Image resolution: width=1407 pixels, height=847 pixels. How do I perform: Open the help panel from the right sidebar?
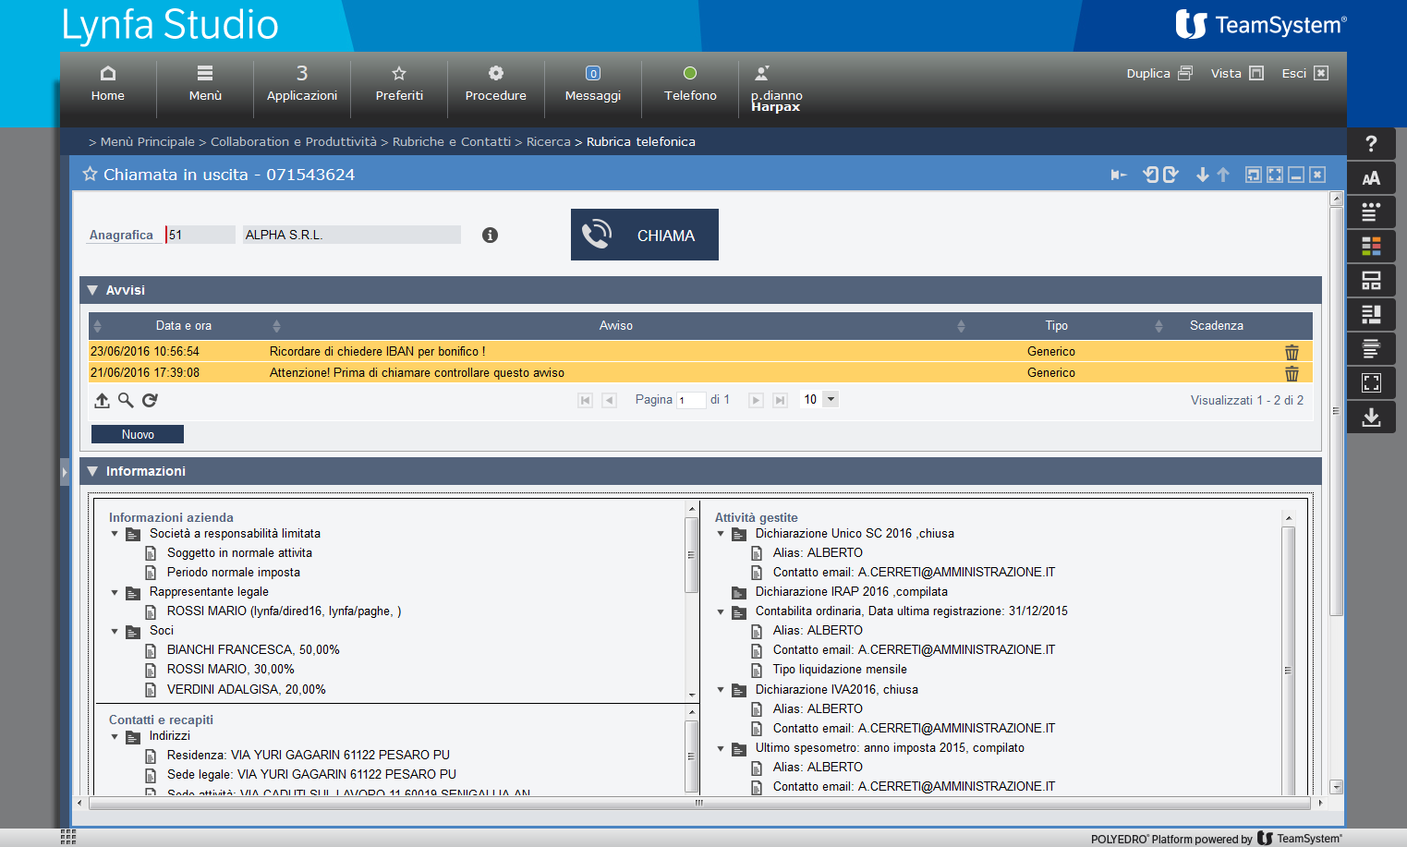tap(1371, 144)
